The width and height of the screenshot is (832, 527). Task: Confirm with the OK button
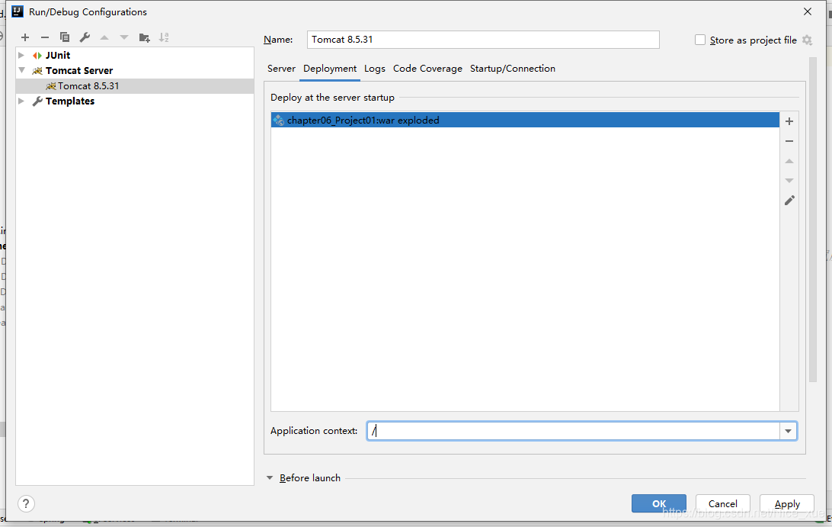tap(658, 503)
